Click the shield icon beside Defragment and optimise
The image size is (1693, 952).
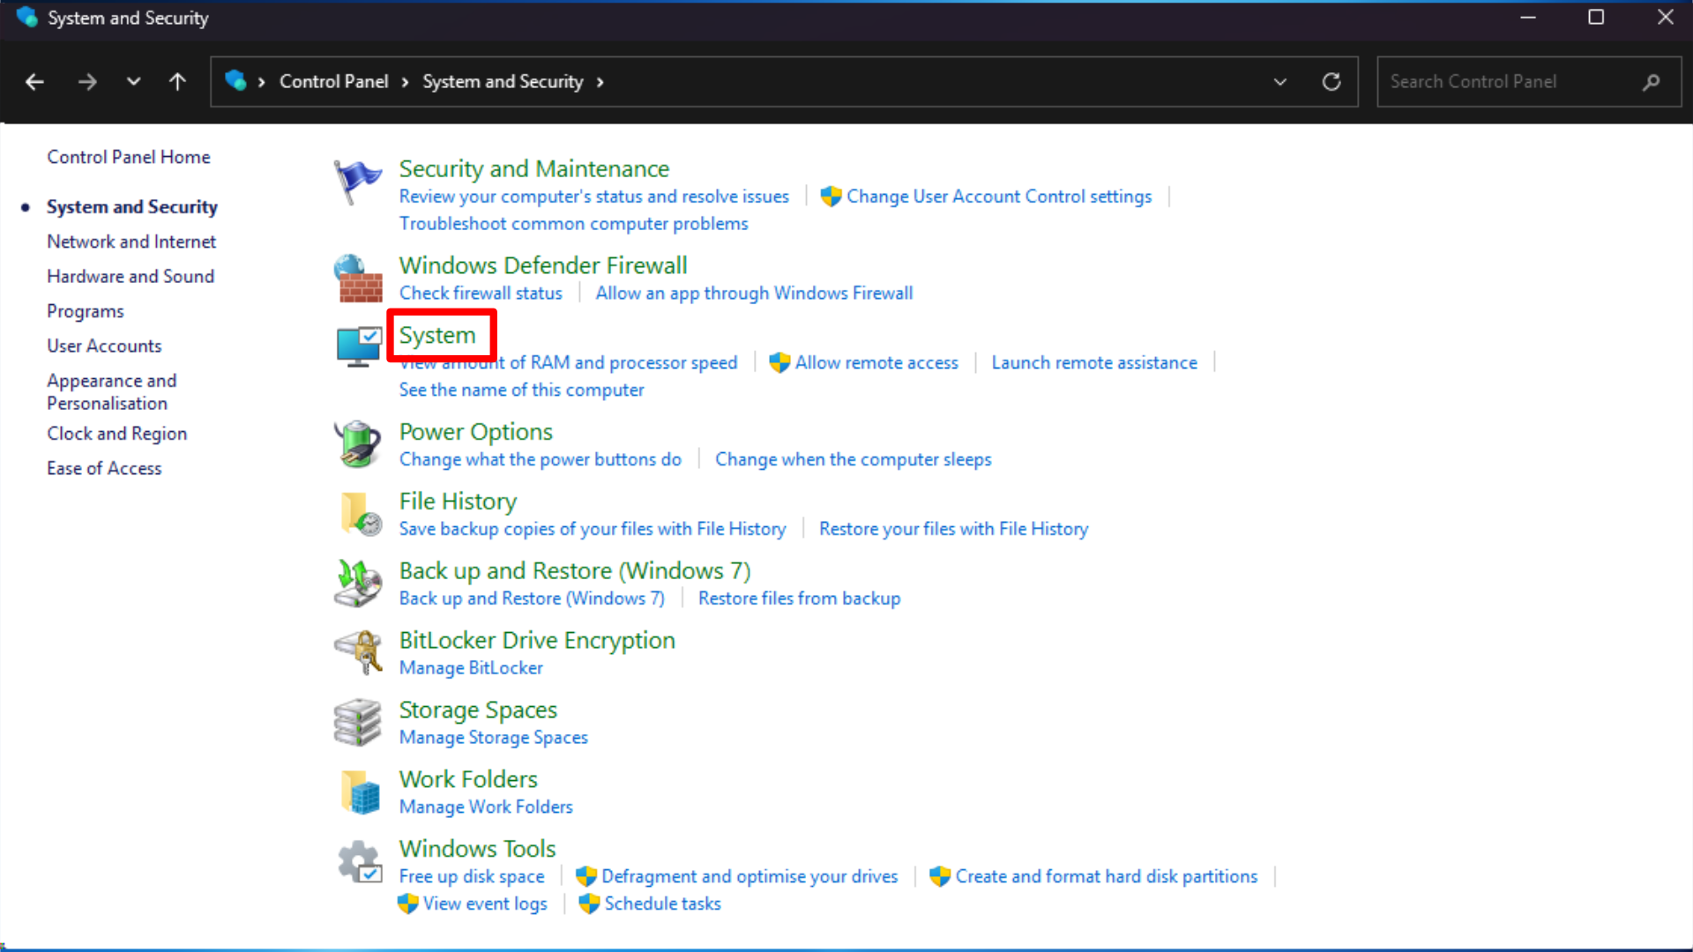click(586, 876)
